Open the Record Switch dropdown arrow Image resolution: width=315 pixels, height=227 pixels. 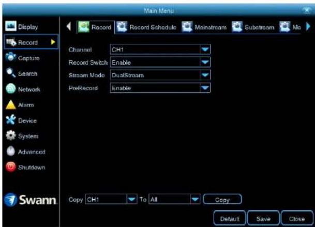tap(205, 62)
